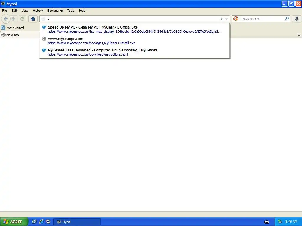This screenshot has width=302, height=226.
Task: Click the tab groups grid icon
Action: [299, 35]
